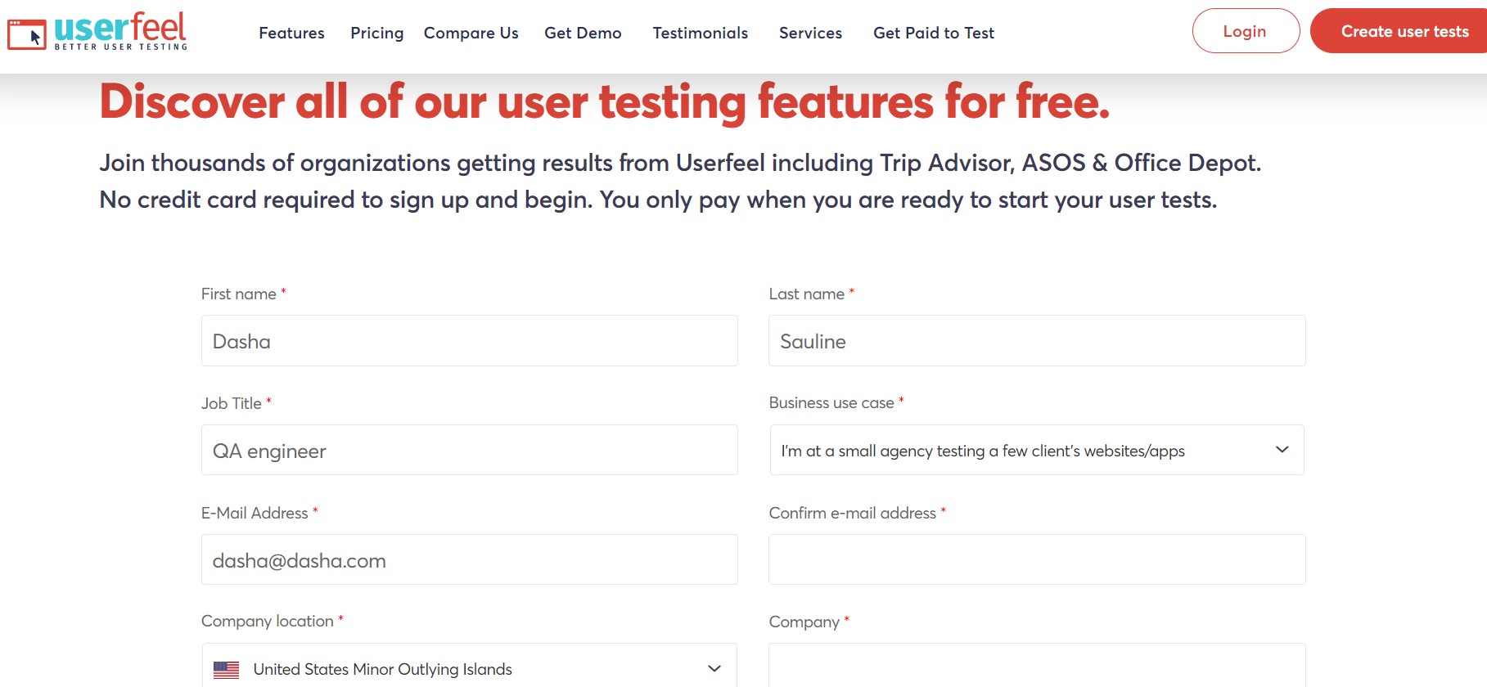The image size is (1487, 687).
Task: Click the chevron arrow of Company location
Action: tap(714, 669)
